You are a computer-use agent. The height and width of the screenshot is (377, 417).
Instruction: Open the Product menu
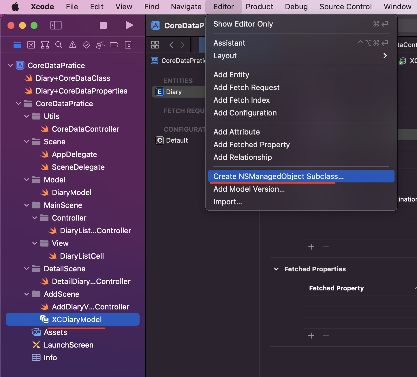(x=259, y=7)
